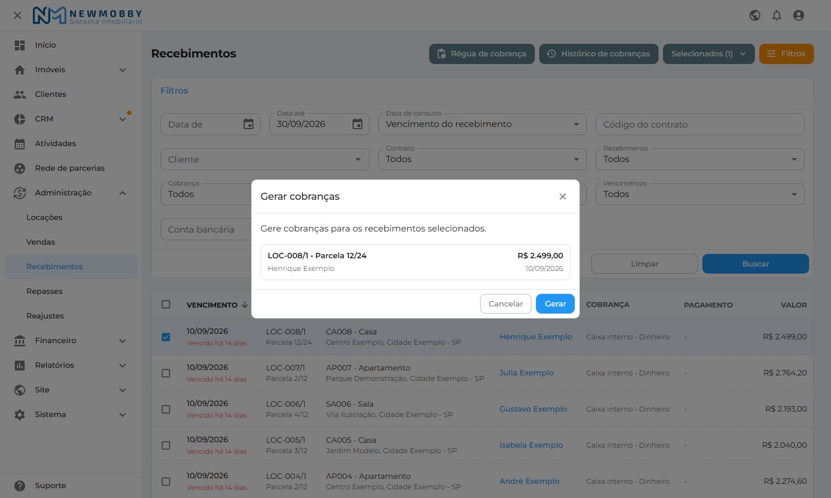Viewport: 831px width, 498px height.
Task: Click the Início dashboard icon
Action: click(20, 45)
